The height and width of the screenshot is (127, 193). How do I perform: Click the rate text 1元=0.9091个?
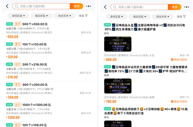pyautogui.click(x=27, y=28)
